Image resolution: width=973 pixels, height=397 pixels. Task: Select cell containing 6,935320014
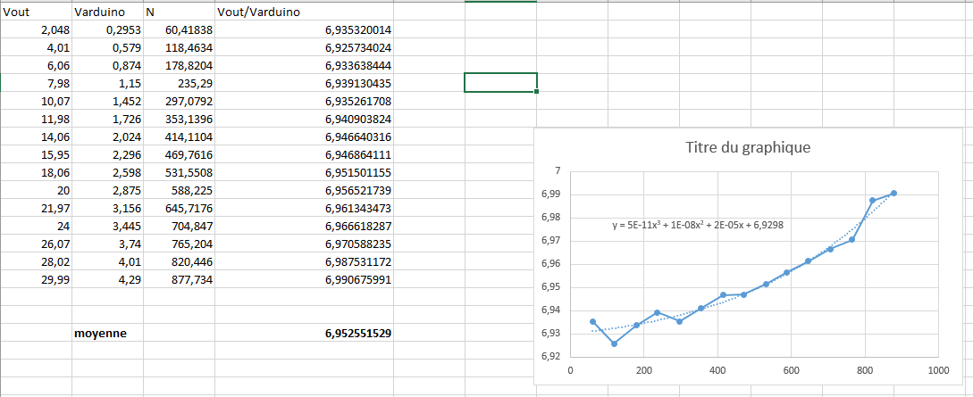[x=304, y=29]
